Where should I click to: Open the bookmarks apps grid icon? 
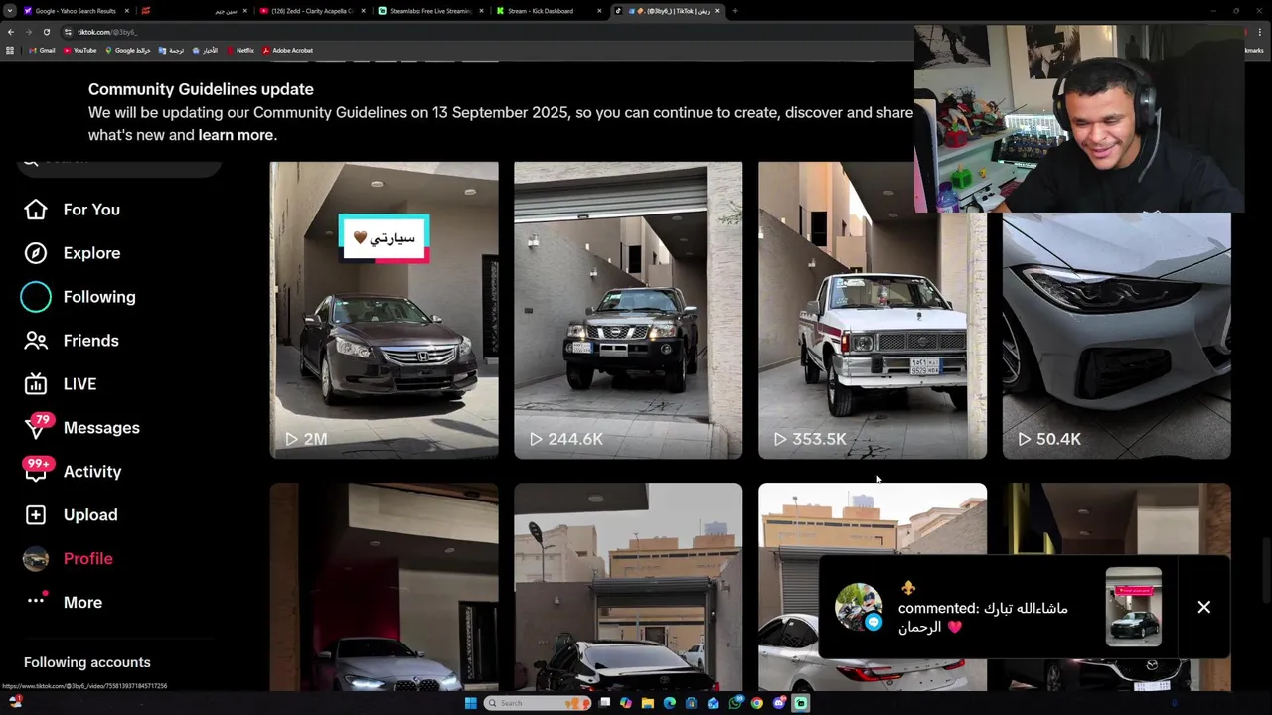(10, 50)
